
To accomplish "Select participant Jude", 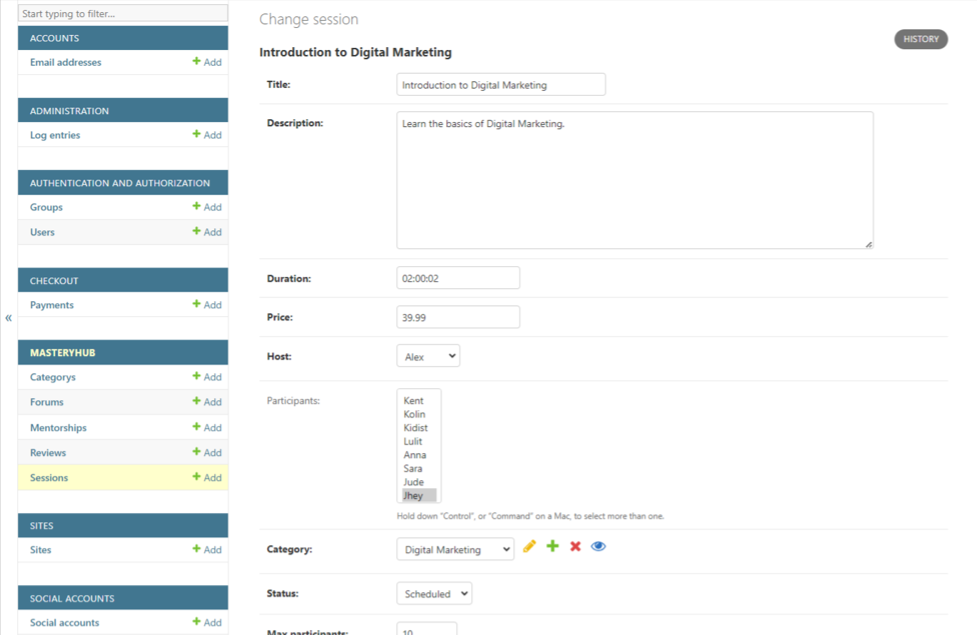I will click(x=419, y=482).
